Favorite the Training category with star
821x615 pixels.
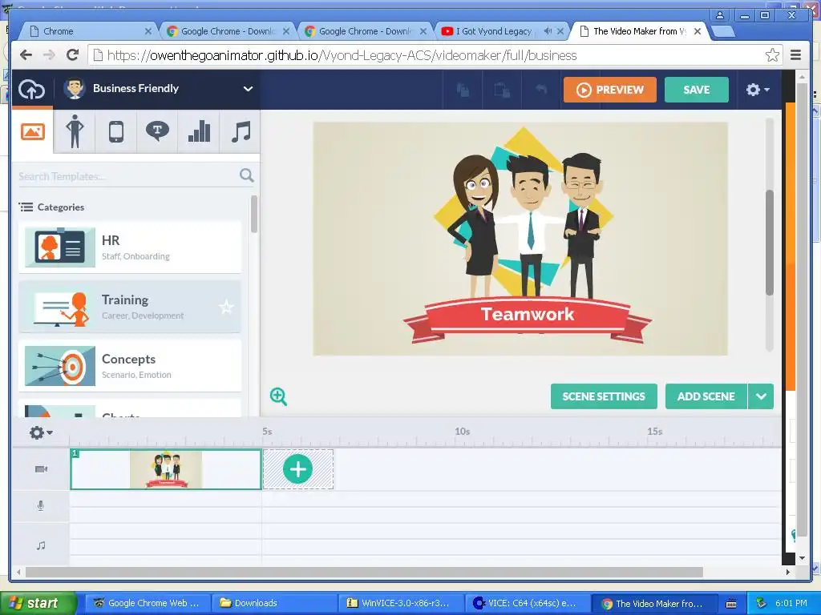tap(226, 307)
